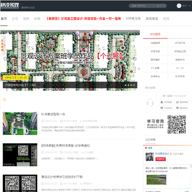The image size is (192, 192).
Task: Open the first article title link
Action: pyautogui.click(x=53, y=114)
